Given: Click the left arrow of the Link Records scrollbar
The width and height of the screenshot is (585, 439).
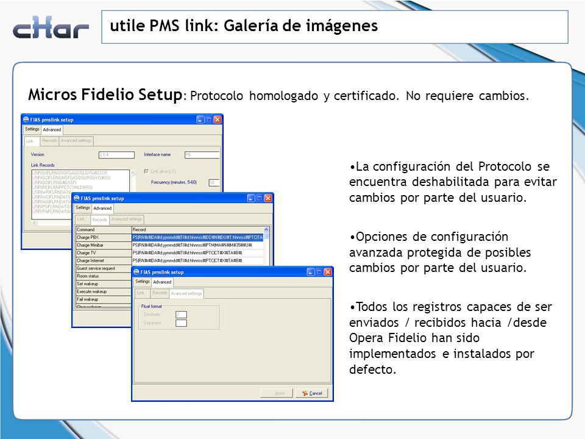Looking at the screenshot, I should (x=35, y=223).
